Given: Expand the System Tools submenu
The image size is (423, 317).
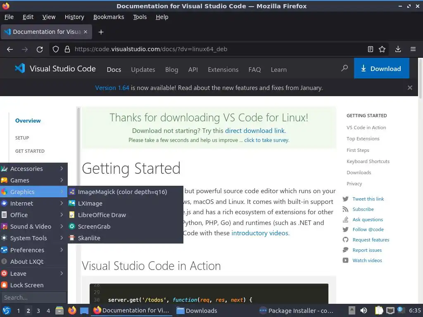Looking at the screenshot, I should click(34, 238).
